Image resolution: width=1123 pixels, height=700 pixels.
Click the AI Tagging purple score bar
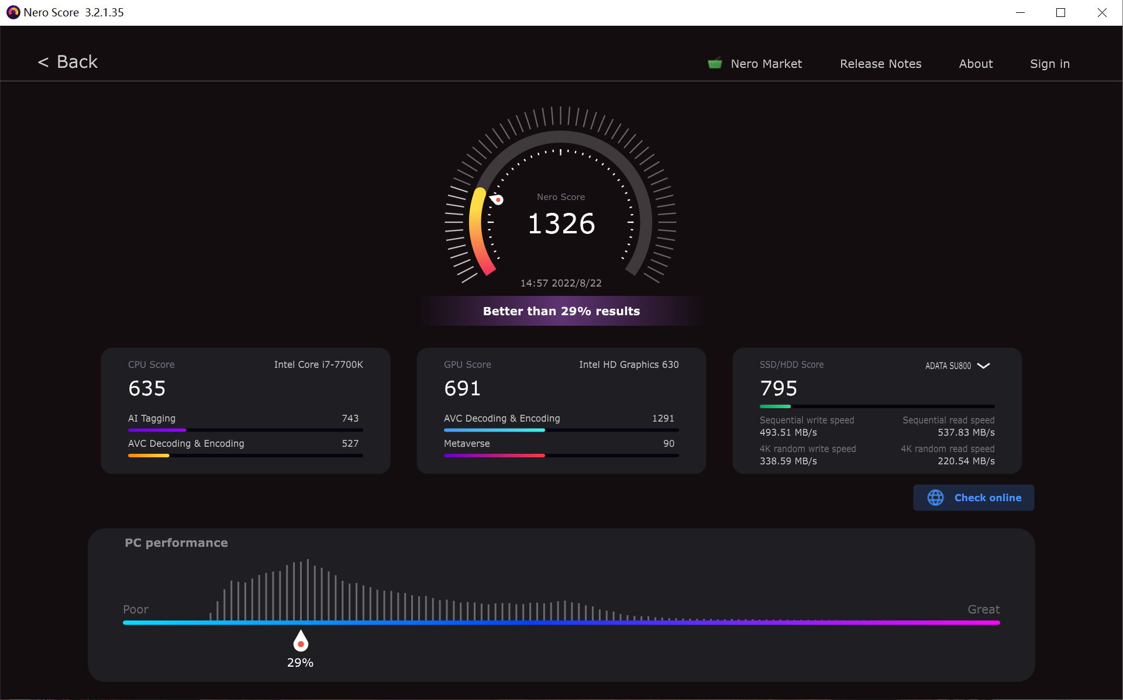tap(157, 430)
